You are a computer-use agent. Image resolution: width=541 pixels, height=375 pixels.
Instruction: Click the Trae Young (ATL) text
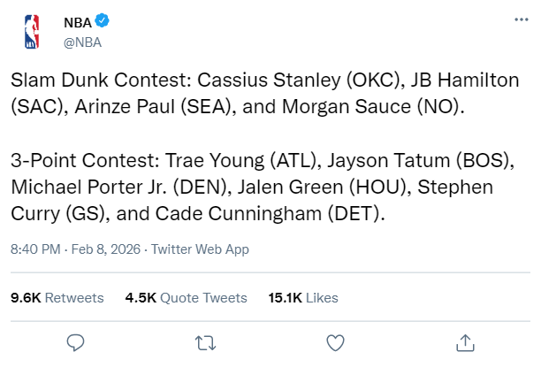[240, 161]
